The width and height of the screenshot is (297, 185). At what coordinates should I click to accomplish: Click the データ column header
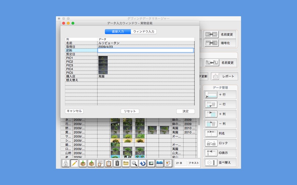102,39
